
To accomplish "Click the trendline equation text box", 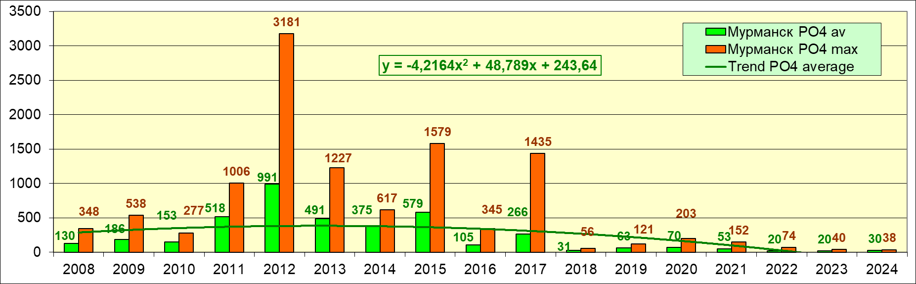I will click(489, 65).
